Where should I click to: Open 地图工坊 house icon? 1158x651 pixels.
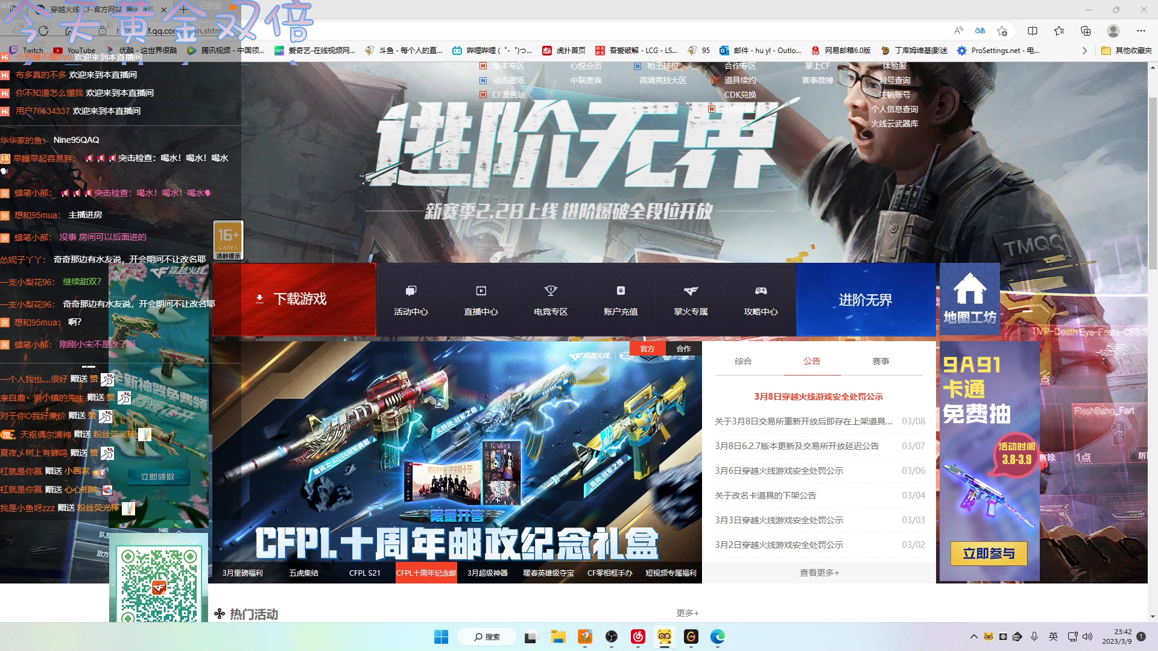[969, 299]
